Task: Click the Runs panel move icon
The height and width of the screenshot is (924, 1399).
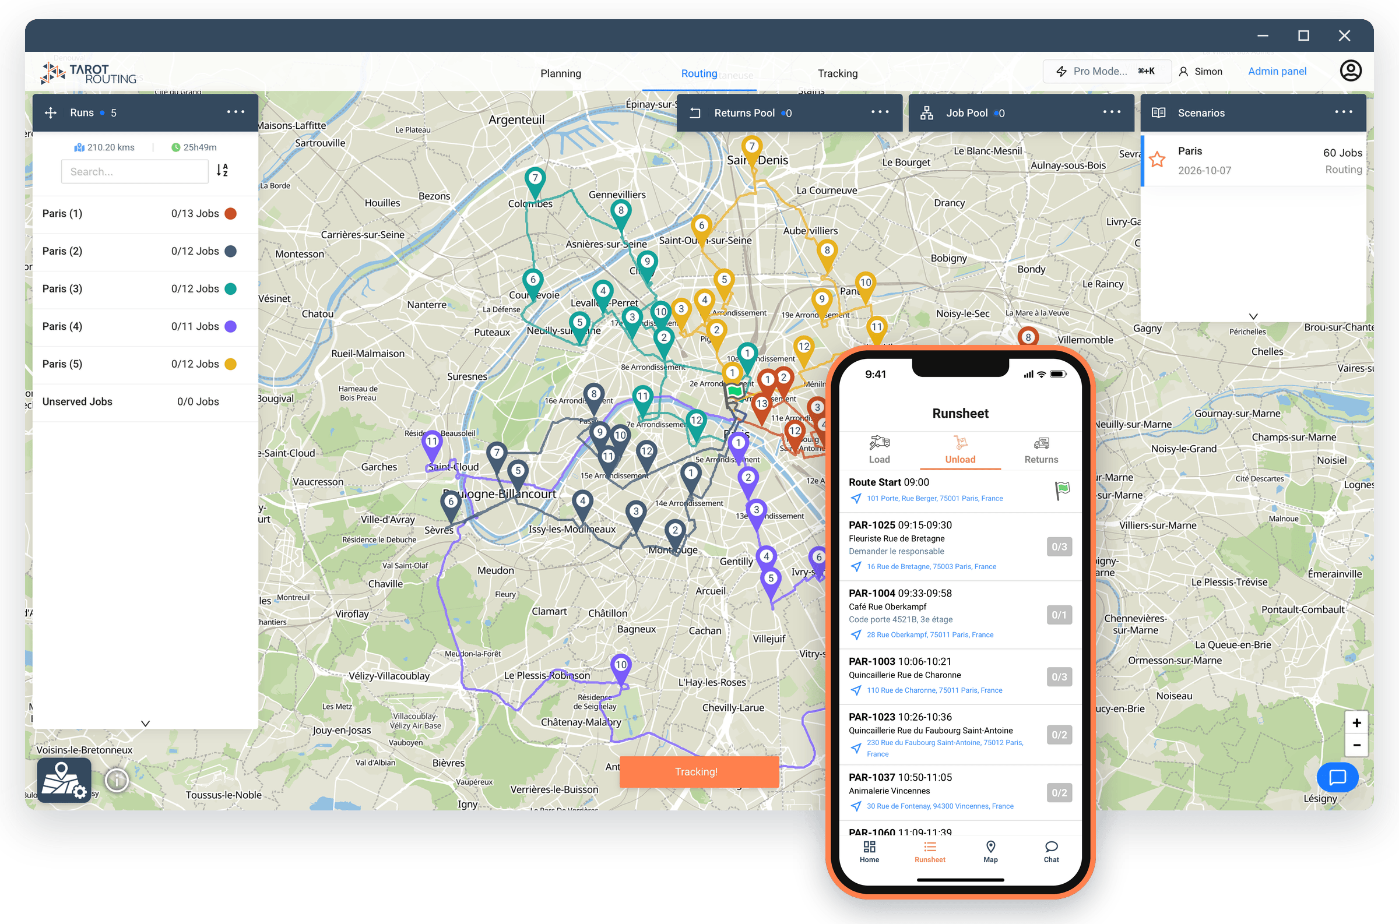Action: coord(51,112)
